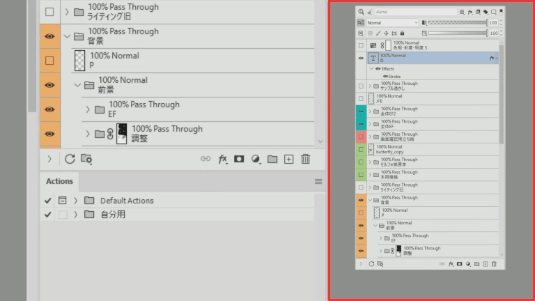Show the ライティング旧 group in enlarged panel
Viewport: 535px width, 301px height.
click(49, 12)
